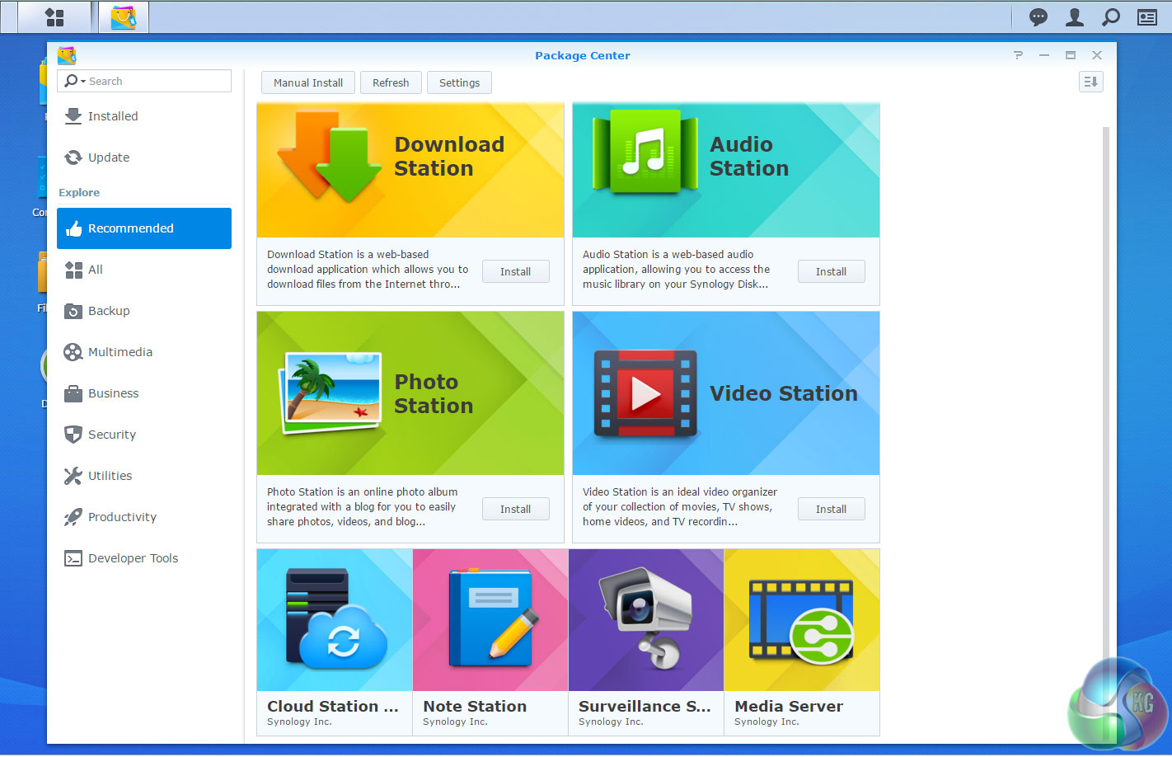The width and height of the screenshot is (1172, 757).
Task: Open the widgets panel icon
Action: [x=1147, y=17]
